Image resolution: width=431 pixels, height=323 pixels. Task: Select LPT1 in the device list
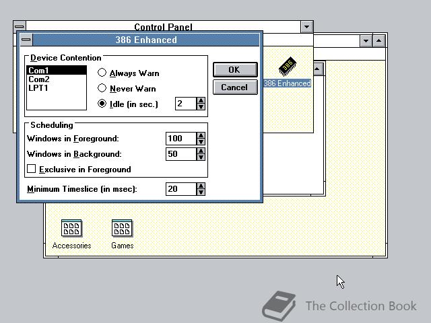[57, 88]
